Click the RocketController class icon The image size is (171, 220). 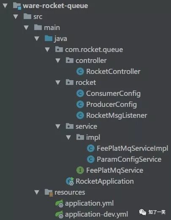[80, 71]
